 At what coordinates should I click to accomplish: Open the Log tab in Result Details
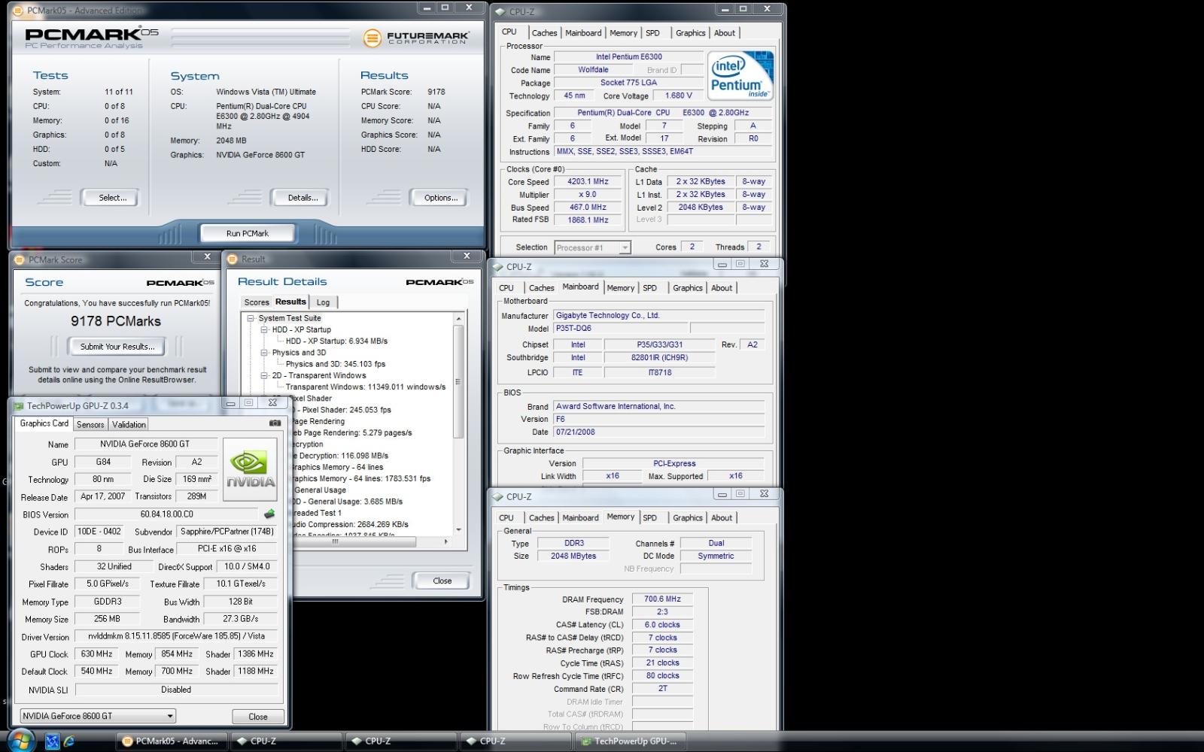tap(323, 302)
